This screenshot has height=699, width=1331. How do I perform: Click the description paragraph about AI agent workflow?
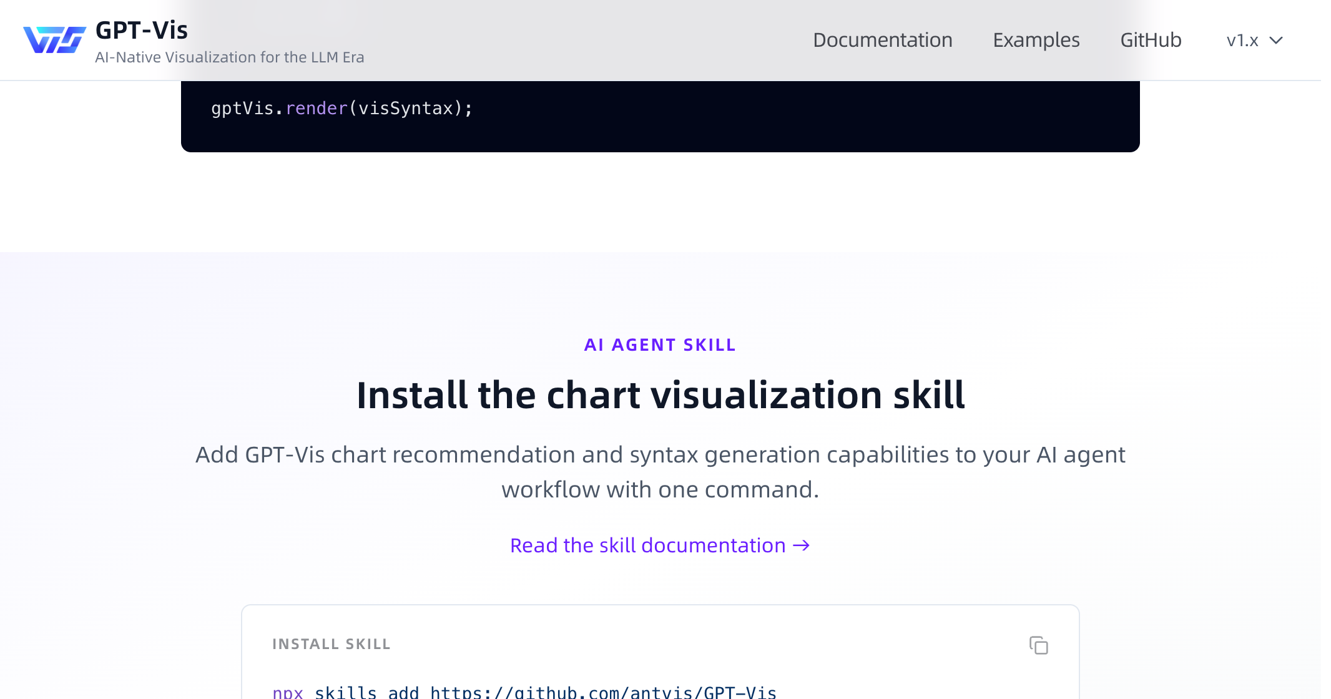(661, 472)
